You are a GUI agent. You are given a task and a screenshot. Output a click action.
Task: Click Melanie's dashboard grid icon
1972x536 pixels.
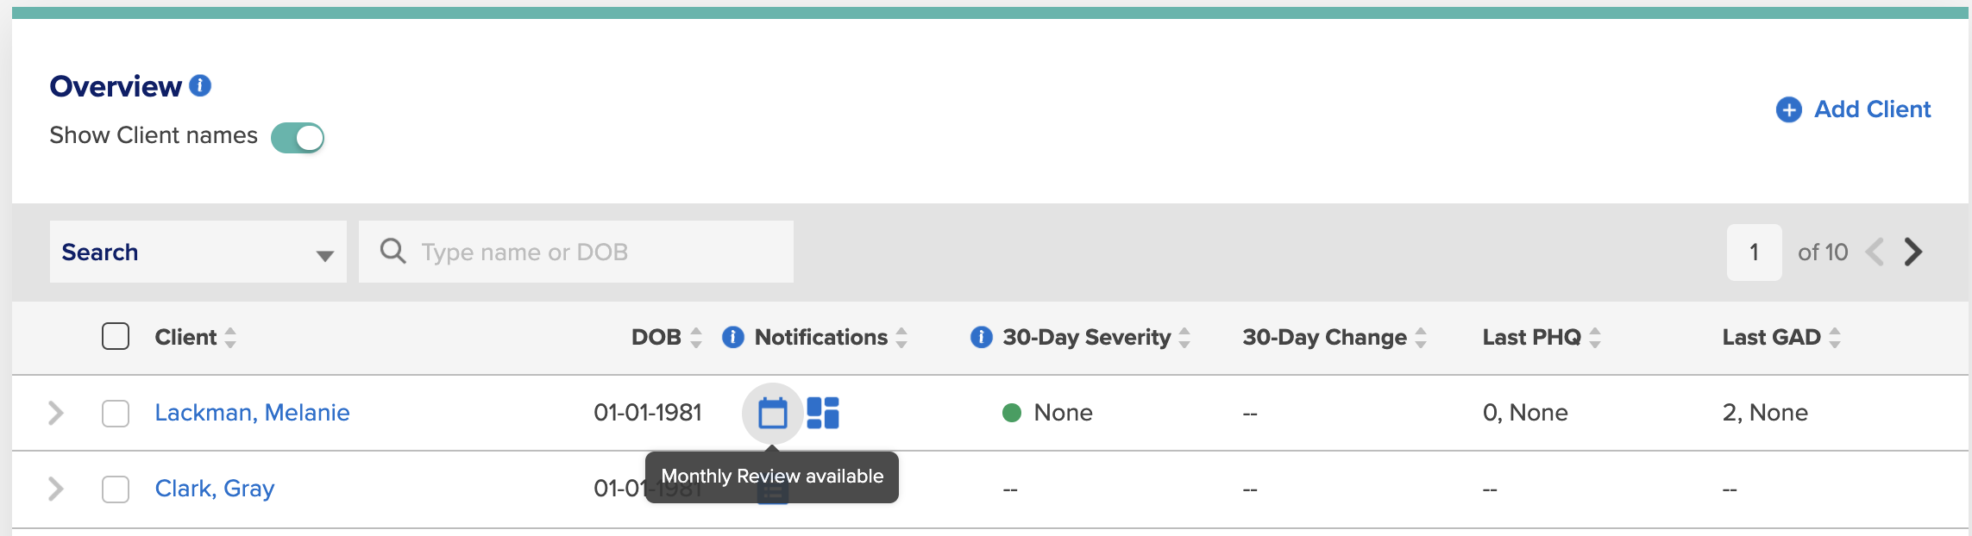tap(823, 413)
